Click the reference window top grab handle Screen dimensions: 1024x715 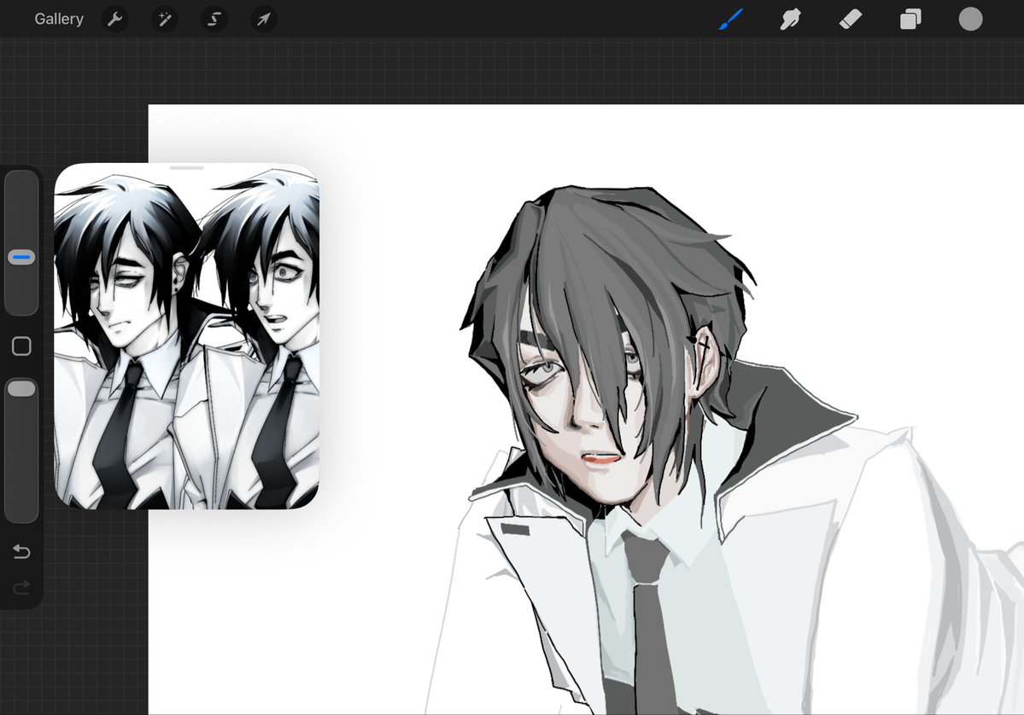pyautogui.click(x=187, y=168)
